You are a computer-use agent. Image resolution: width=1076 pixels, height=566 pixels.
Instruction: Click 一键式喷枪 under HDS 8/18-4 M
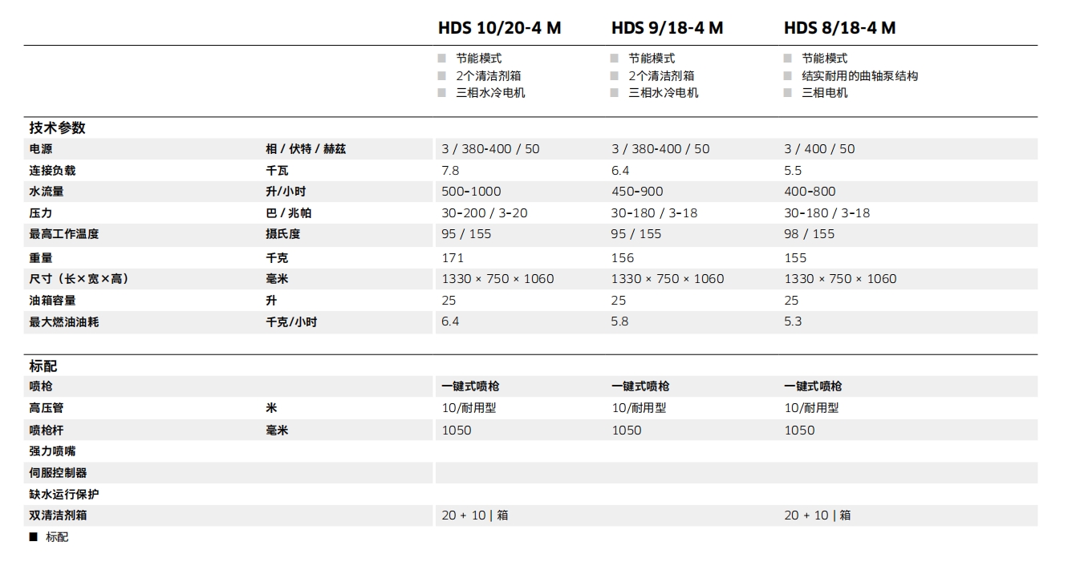pos(813,386)
